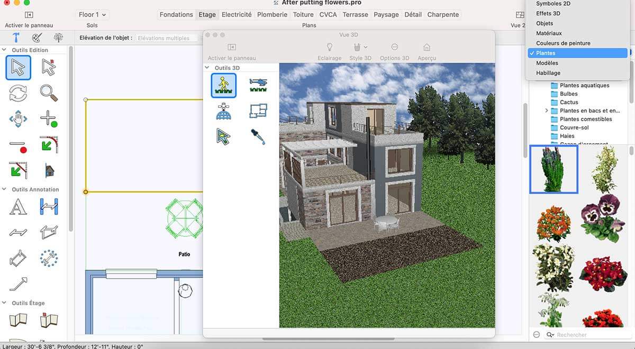635x349 pixels.
Task: Open the Haies plant folder
Action: [567, 136]
